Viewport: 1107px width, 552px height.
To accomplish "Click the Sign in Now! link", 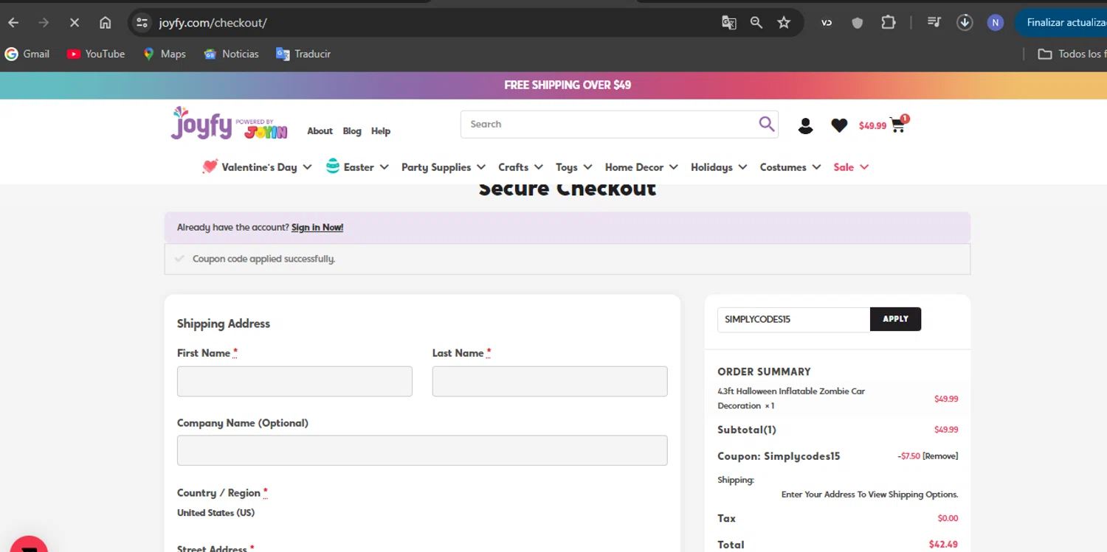I will click(x=317, y=228).
